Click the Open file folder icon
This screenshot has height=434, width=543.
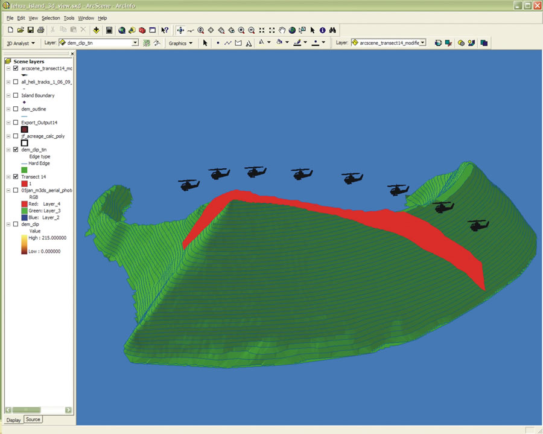tap(21, 30)
